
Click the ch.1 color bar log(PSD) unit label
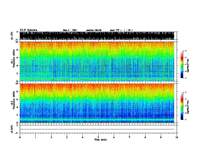tap(188, 65)
